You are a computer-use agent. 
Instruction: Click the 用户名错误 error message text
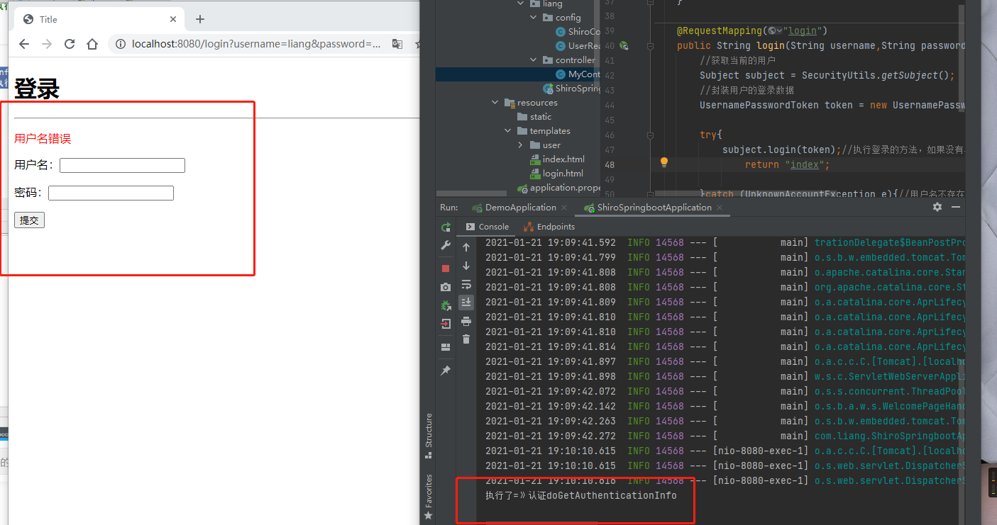43,139
